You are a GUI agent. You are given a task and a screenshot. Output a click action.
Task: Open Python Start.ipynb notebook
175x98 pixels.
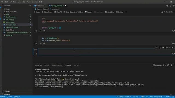12,27
